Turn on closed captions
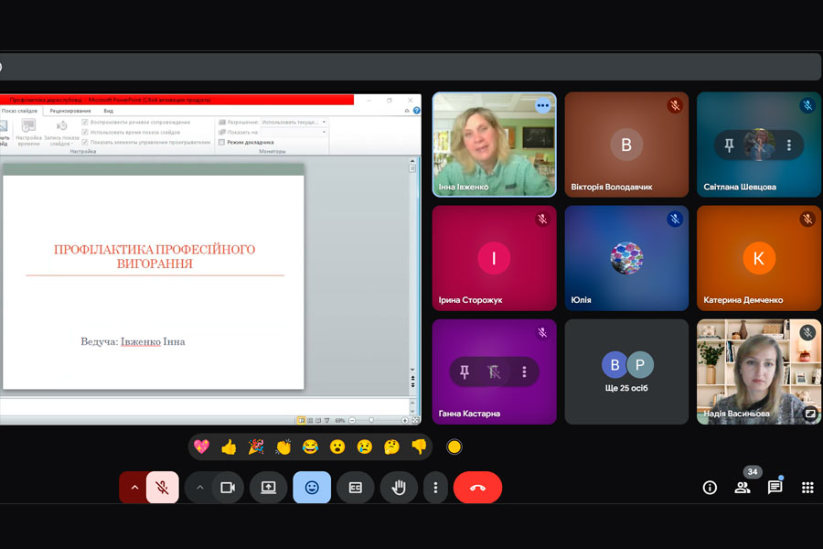This screenshot has width=823, height=549. coord(356,488)
